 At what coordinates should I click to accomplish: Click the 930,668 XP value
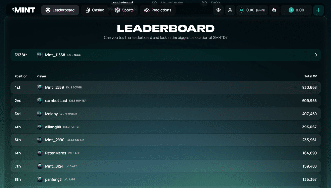tap(309, 87)
